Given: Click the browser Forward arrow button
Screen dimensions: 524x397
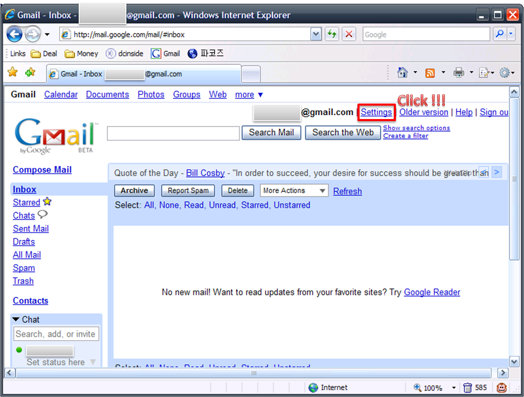Looking at the screenshot, I should [x=33, y=34].
